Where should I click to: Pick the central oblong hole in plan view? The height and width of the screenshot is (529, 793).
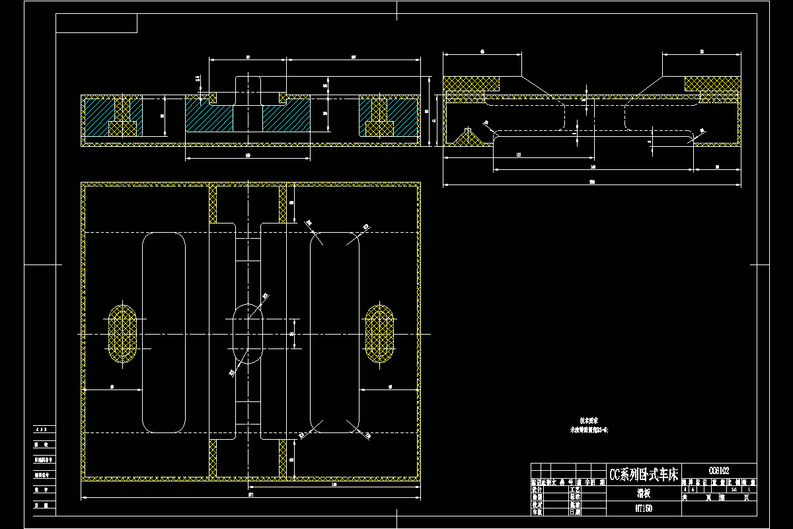point(247,334)
